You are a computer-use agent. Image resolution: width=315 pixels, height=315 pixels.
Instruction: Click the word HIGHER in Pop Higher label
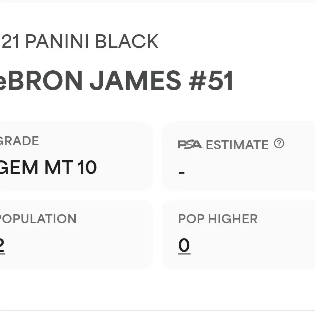point(233,218)
